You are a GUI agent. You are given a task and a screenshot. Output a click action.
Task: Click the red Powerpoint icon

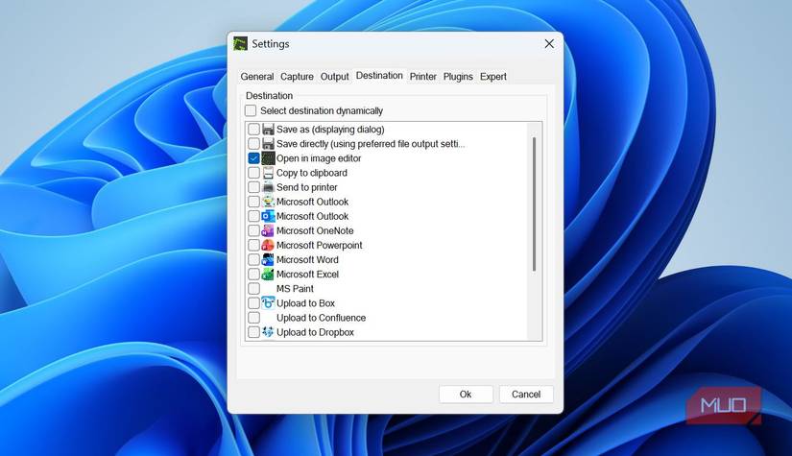point(268,246)
